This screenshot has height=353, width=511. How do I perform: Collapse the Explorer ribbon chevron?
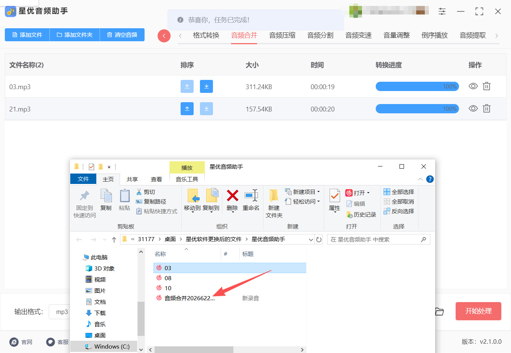[x=420, y=179]
